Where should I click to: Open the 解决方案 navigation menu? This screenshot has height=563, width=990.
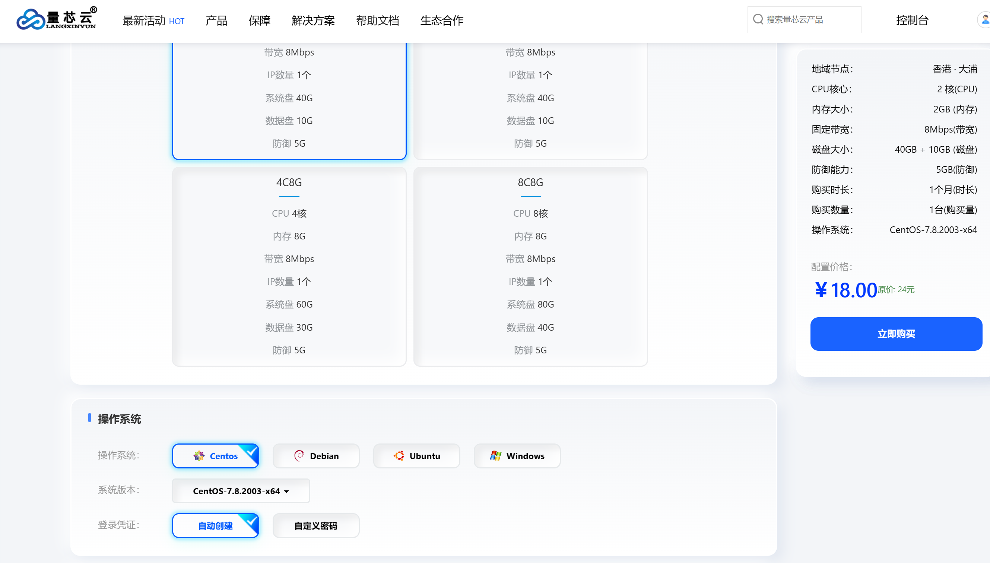pos(313,20)
